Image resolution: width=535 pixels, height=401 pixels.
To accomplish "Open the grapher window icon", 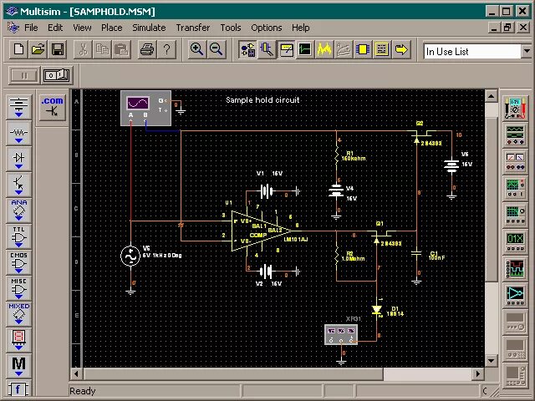I will (305, 50).
